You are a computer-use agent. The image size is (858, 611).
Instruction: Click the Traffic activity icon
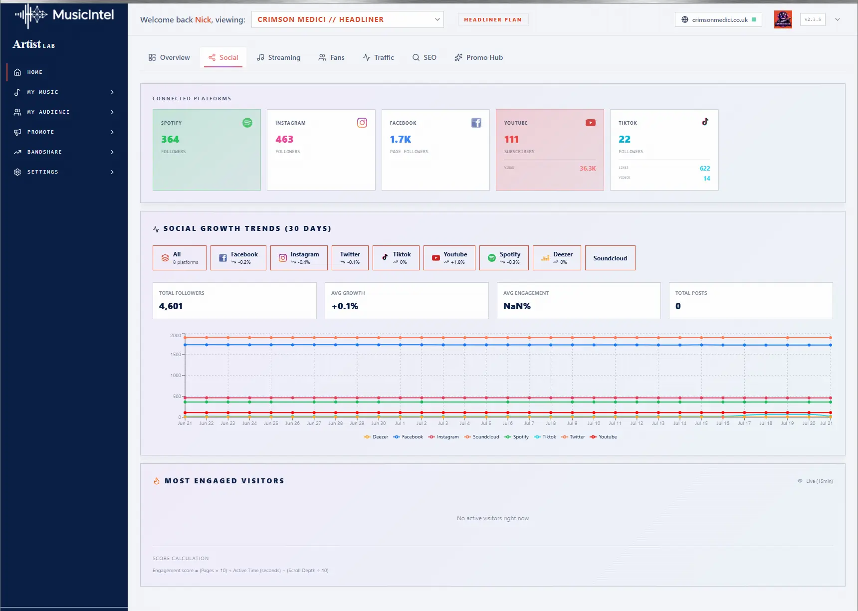tap(367, 57)
